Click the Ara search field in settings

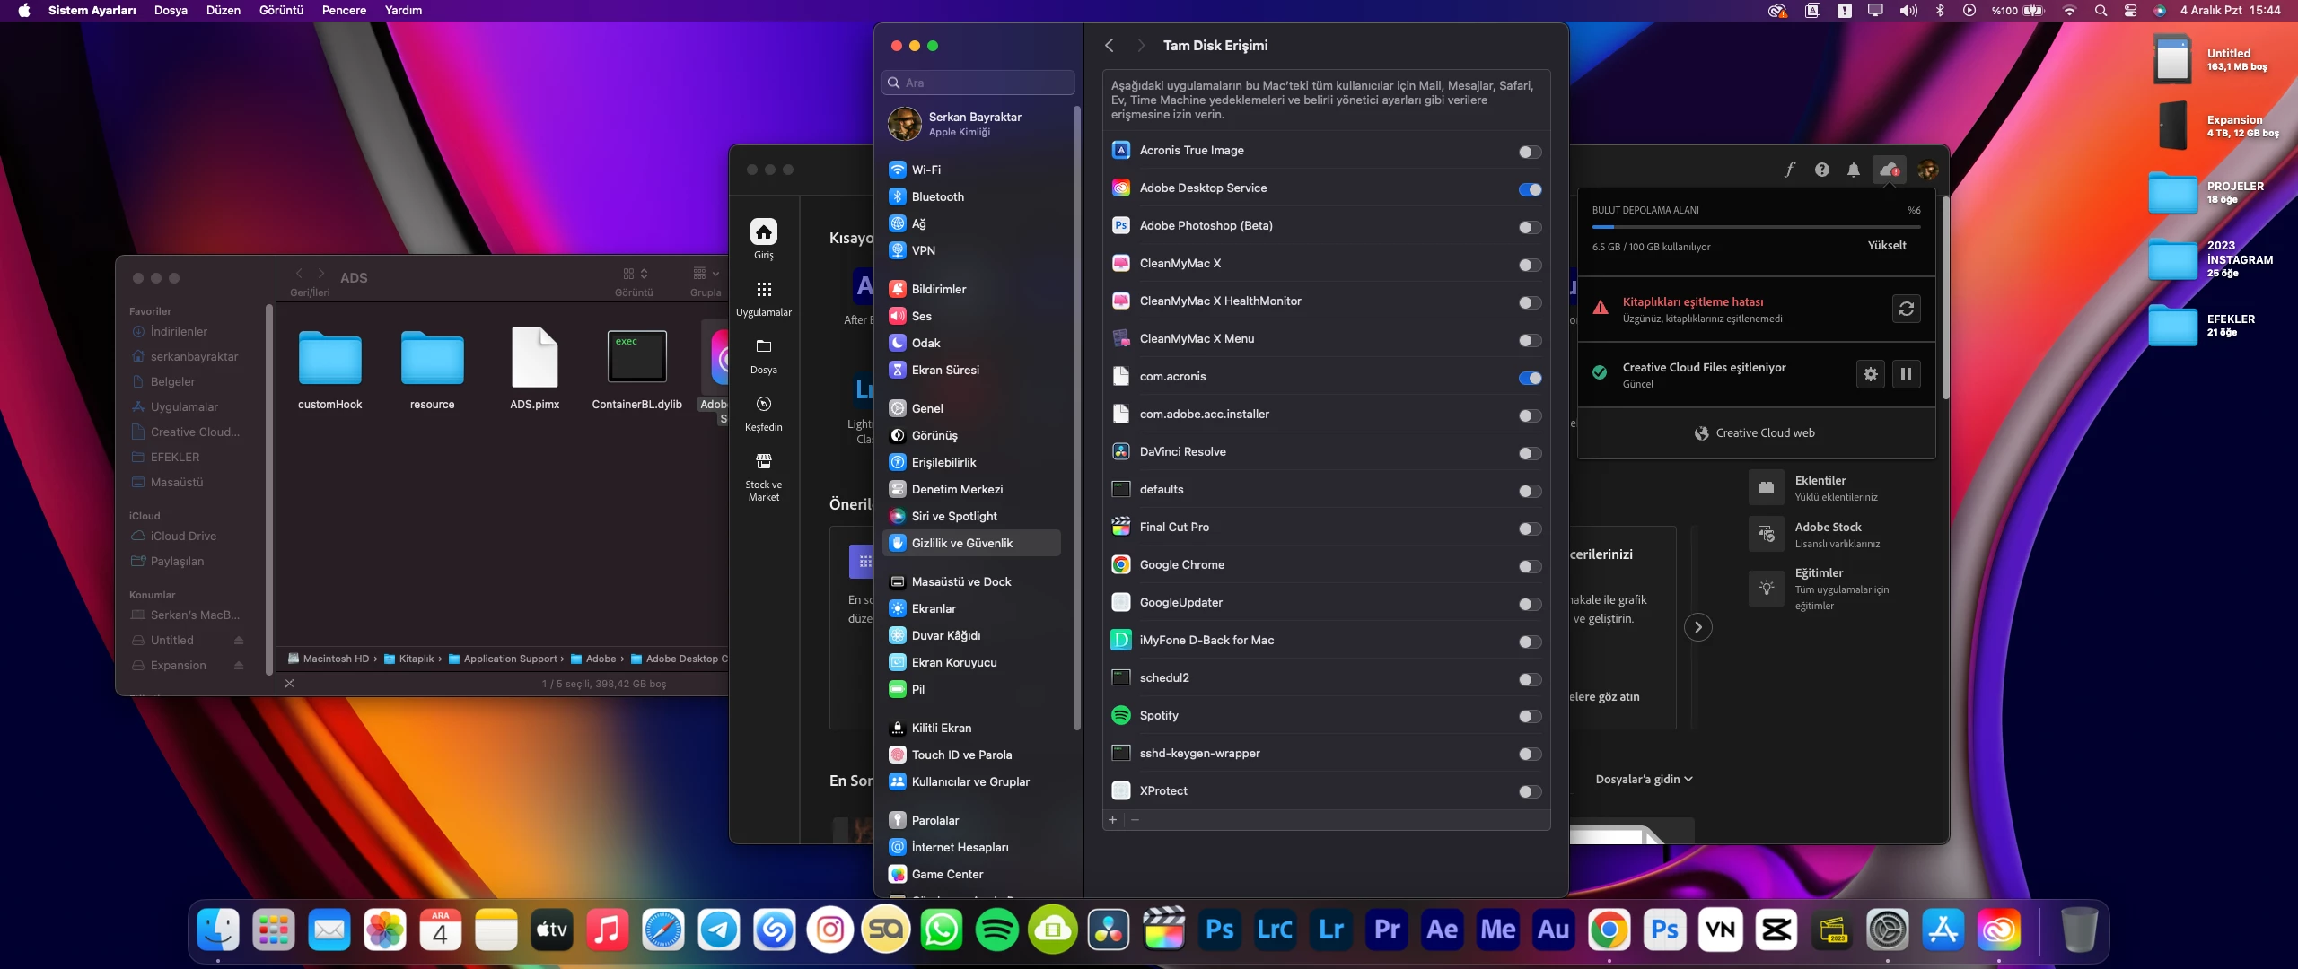(978, 83)
